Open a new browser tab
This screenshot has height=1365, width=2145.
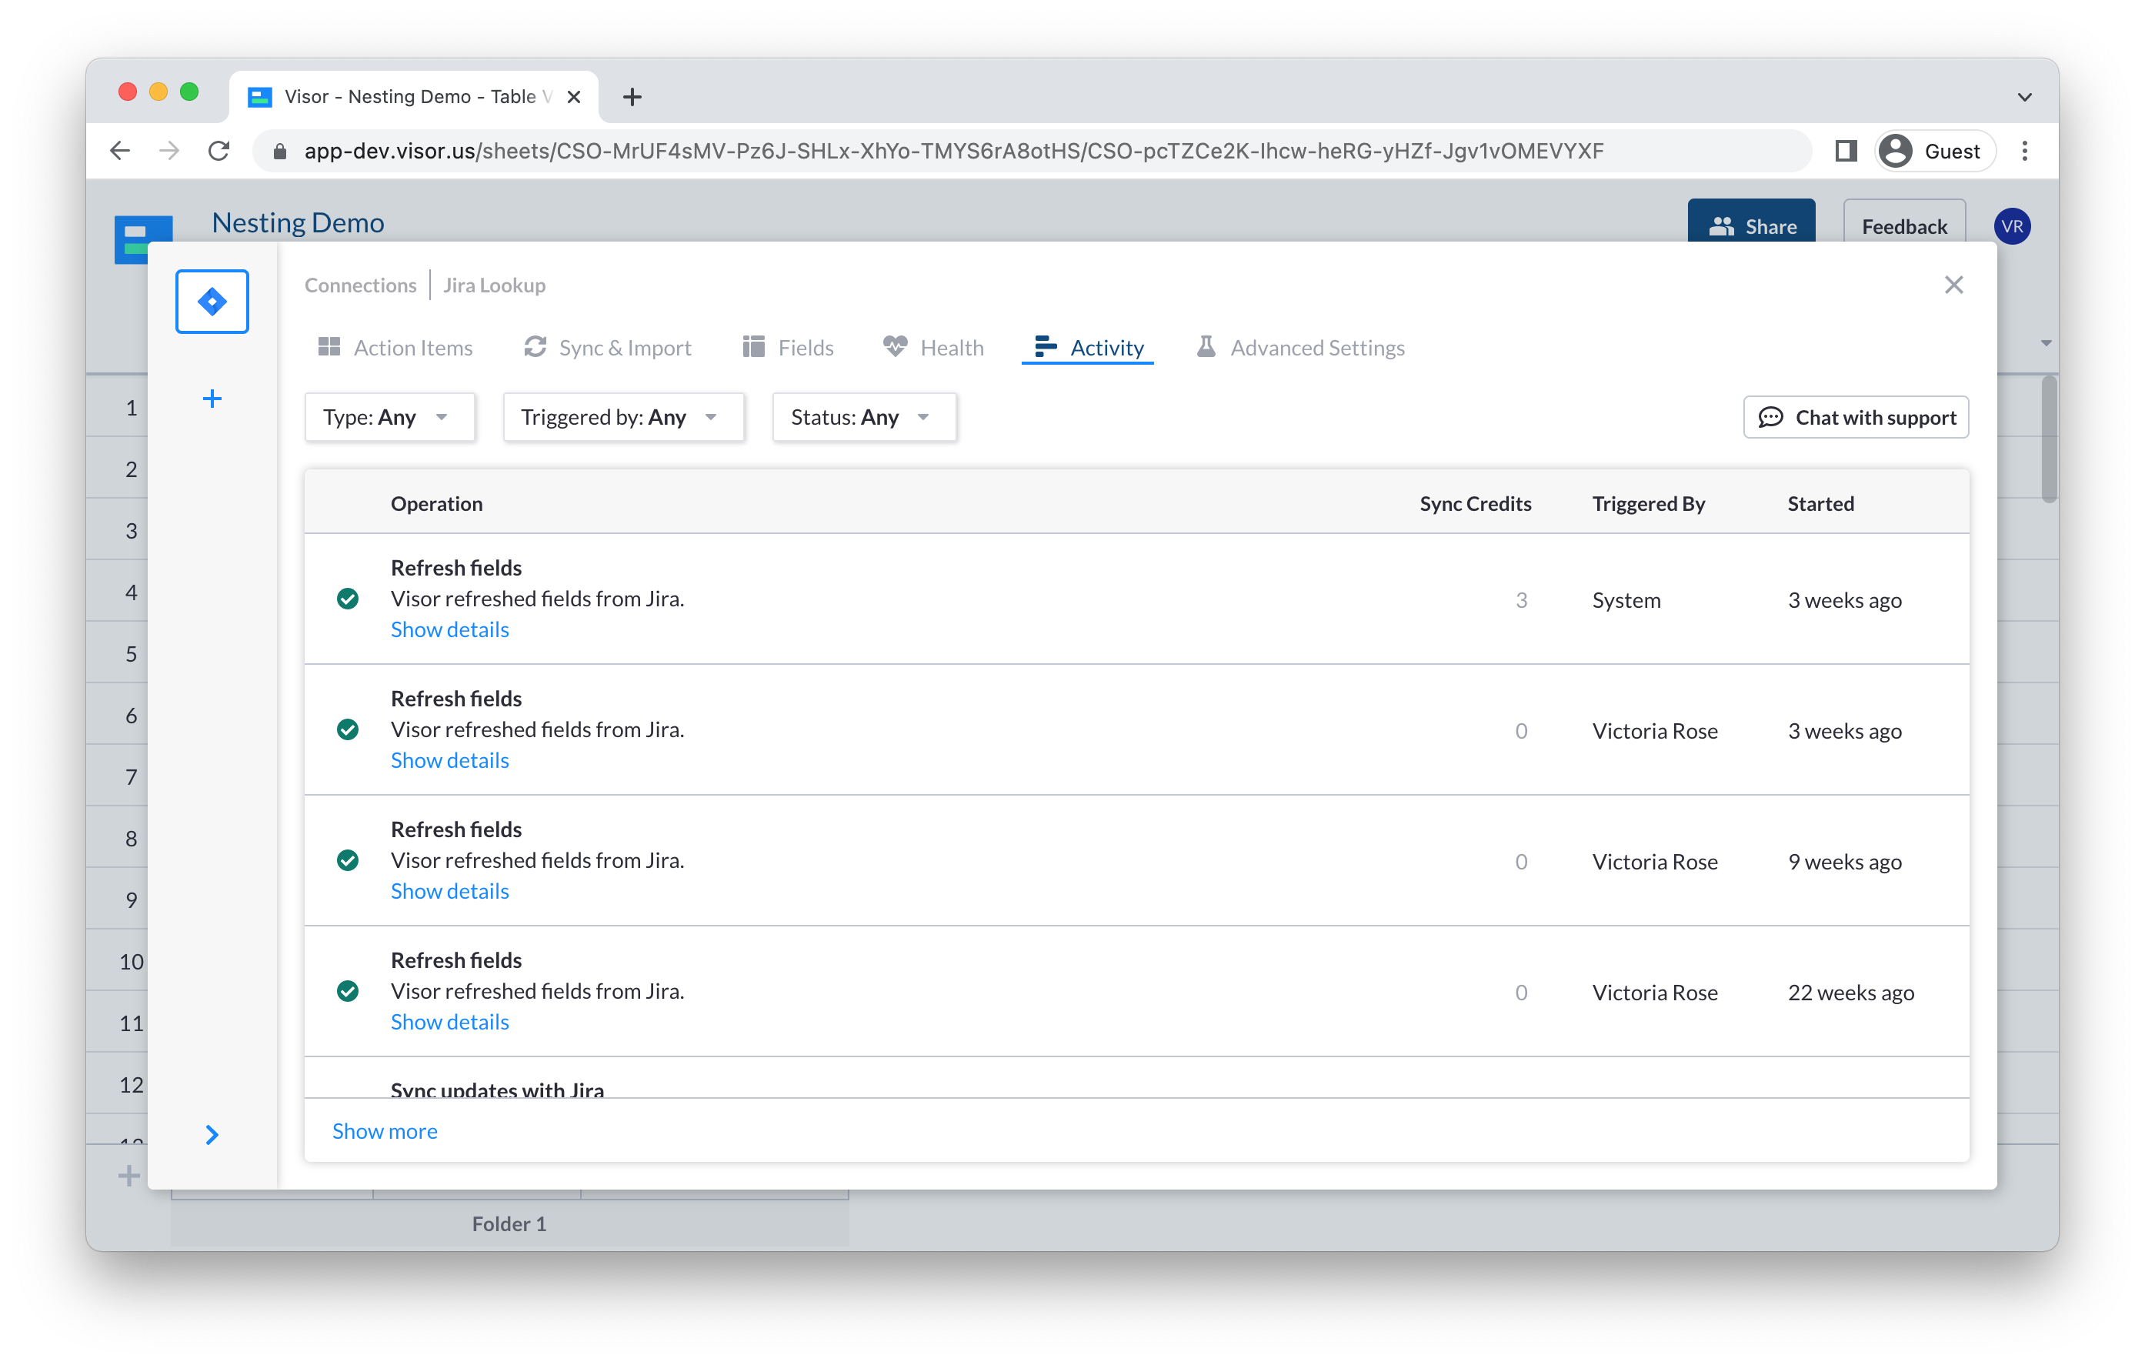pos(632,96)
